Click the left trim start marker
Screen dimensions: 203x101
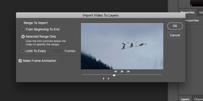tap(104, 78)
